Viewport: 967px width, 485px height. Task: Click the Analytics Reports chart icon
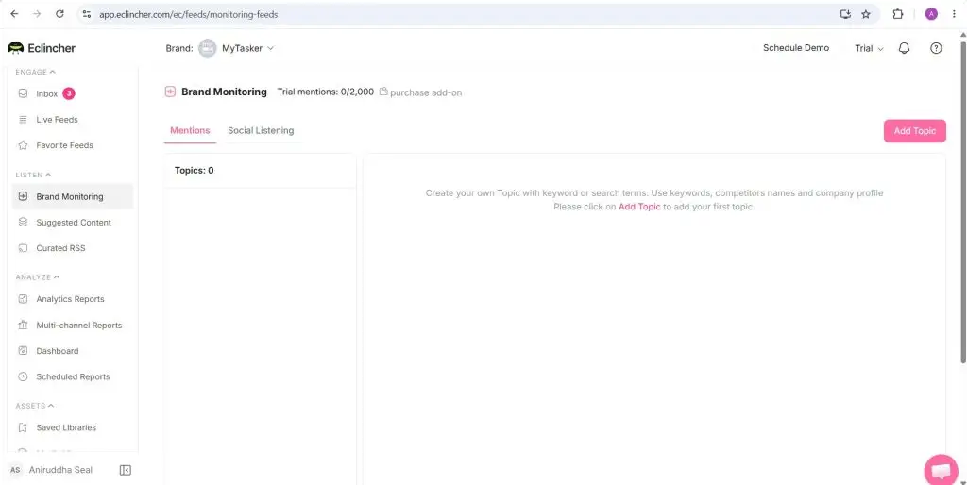pos(23,299)
